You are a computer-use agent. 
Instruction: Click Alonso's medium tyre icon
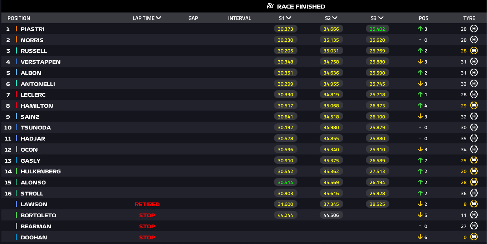(474, 182)
